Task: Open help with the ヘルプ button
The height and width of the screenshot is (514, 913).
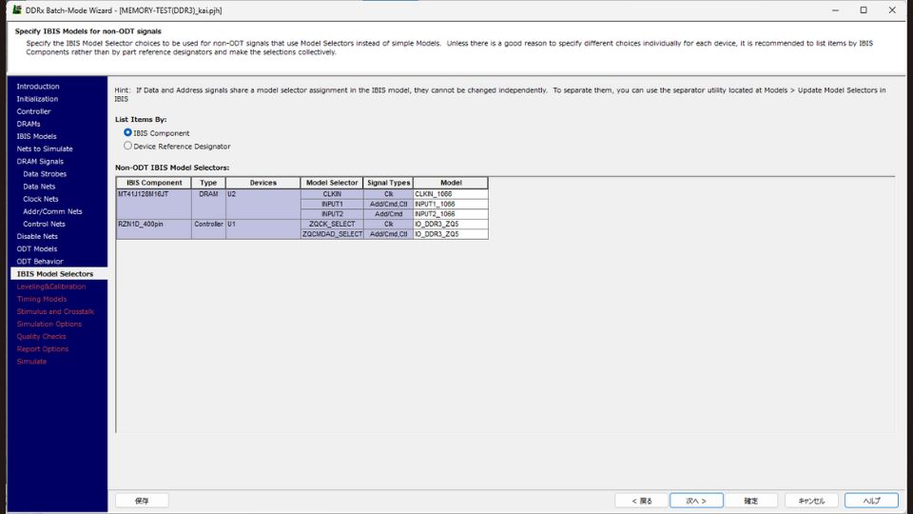Action: pos(871,501)
